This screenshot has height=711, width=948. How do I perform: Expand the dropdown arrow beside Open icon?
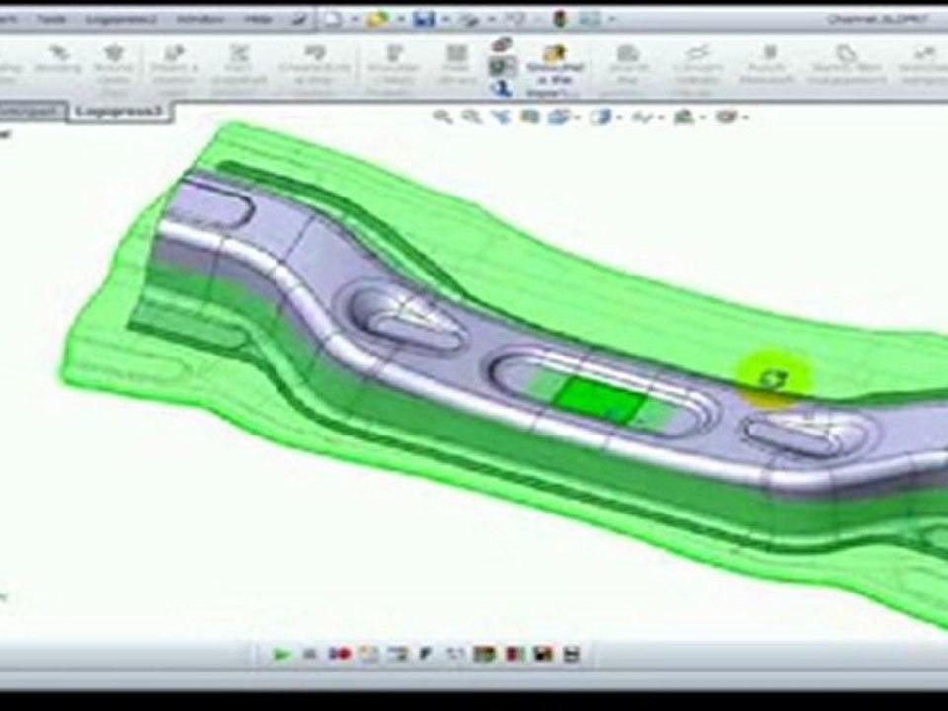[400, 20]
